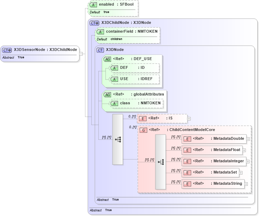Click the CT icon of X3DNode
The width and height of the screenshot is (259, 216).
(x=100, y=50)
